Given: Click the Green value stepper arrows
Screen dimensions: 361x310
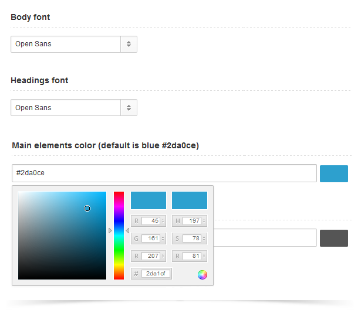Looking at the screenshot, I should pyautogui.click(x=163, y=239).
